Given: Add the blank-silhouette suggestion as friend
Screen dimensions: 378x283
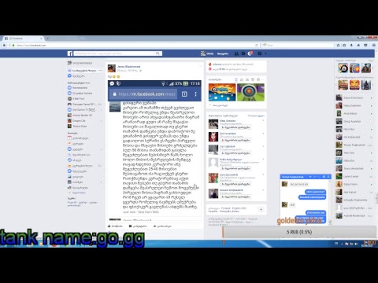Looking at the screenshot, I should tap(235, 168).
